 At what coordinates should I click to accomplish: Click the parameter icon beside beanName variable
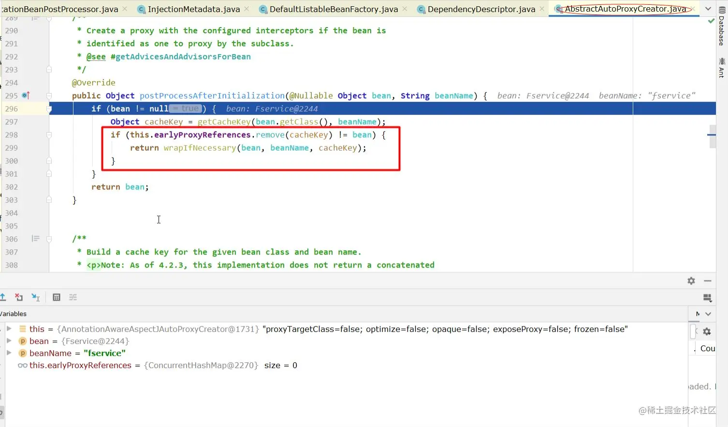click(x=22, y=353)
